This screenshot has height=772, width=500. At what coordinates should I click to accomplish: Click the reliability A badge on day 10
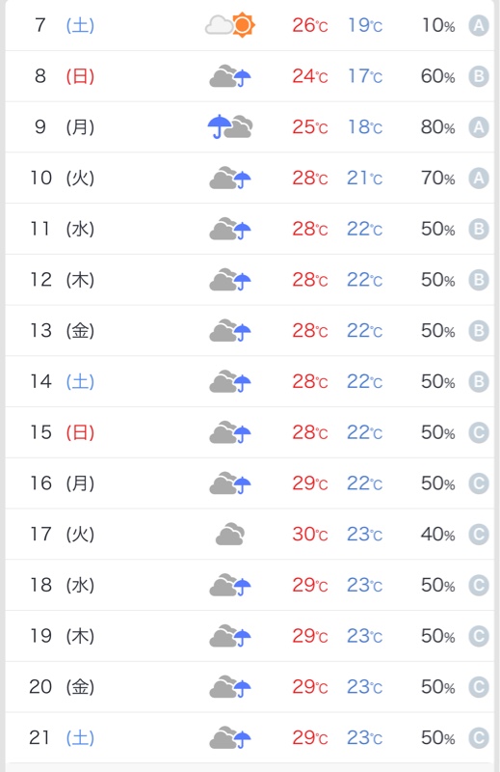click(x=479, y=178)
